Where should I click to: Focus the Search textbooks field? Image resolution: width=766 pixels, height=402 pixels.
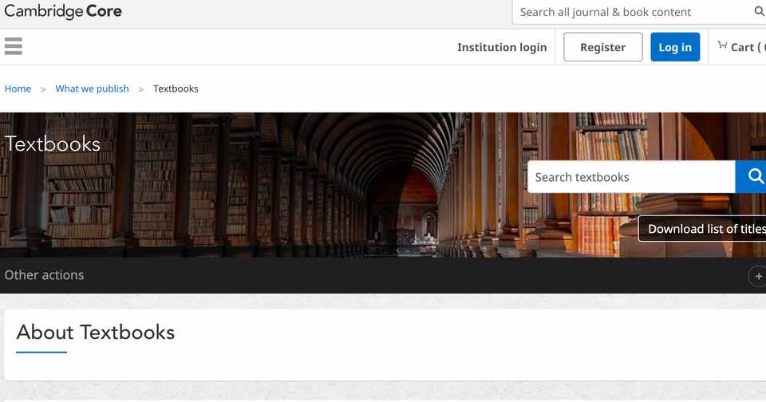[x=631, y=177]
